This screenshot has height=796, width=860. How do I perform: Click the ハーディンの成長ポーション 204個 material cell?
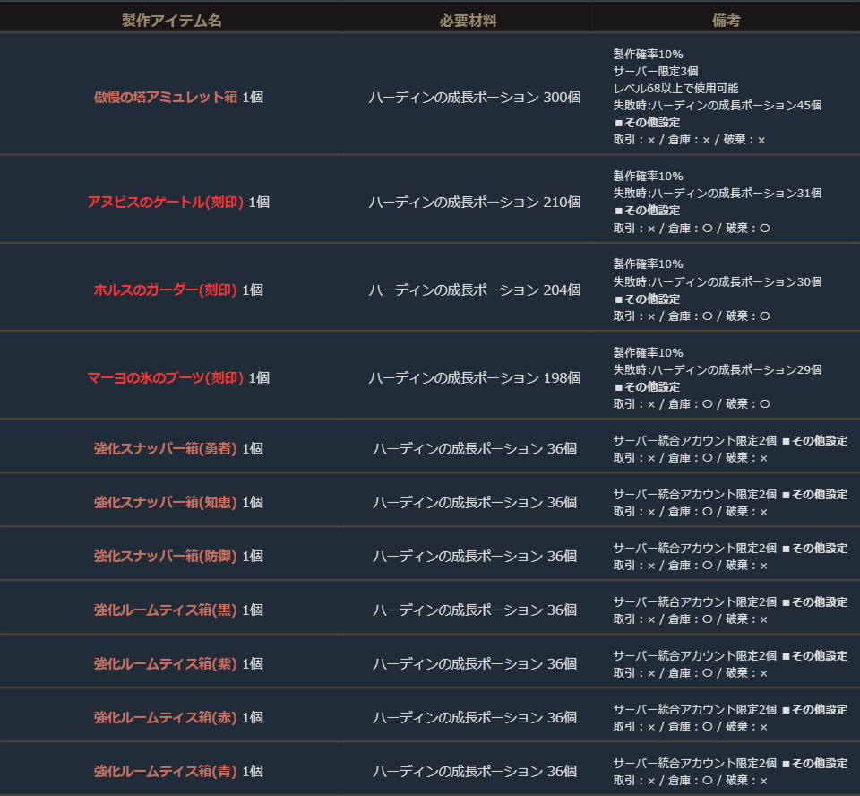(x=474, y=290)
